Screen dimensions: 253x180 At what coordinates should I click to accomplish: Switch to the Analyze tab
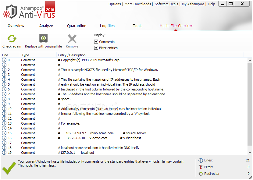(46, 26)
